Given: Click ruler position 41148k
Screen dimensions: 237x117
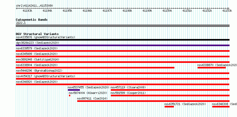Looking at the screenshot, I should [127, 11].
